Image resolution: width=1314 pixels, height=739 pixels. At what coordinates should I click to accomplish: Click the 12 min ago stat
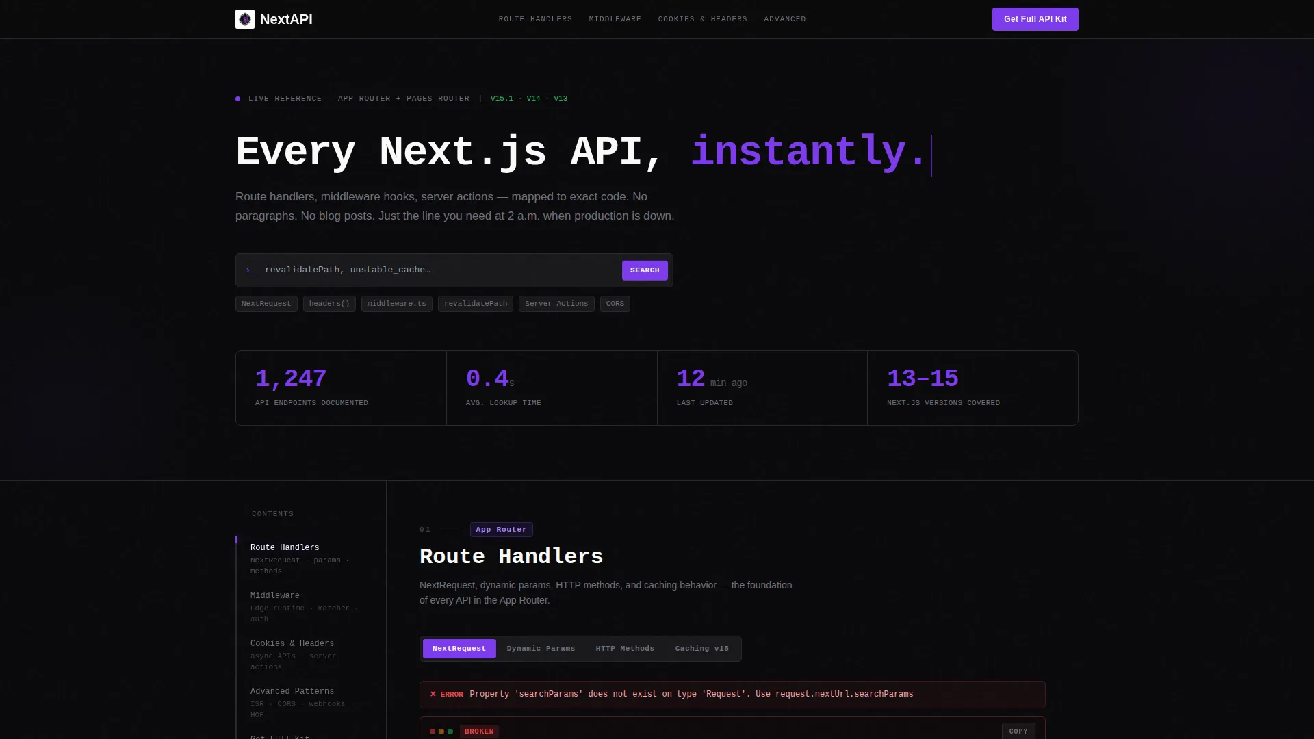(762, 388)
